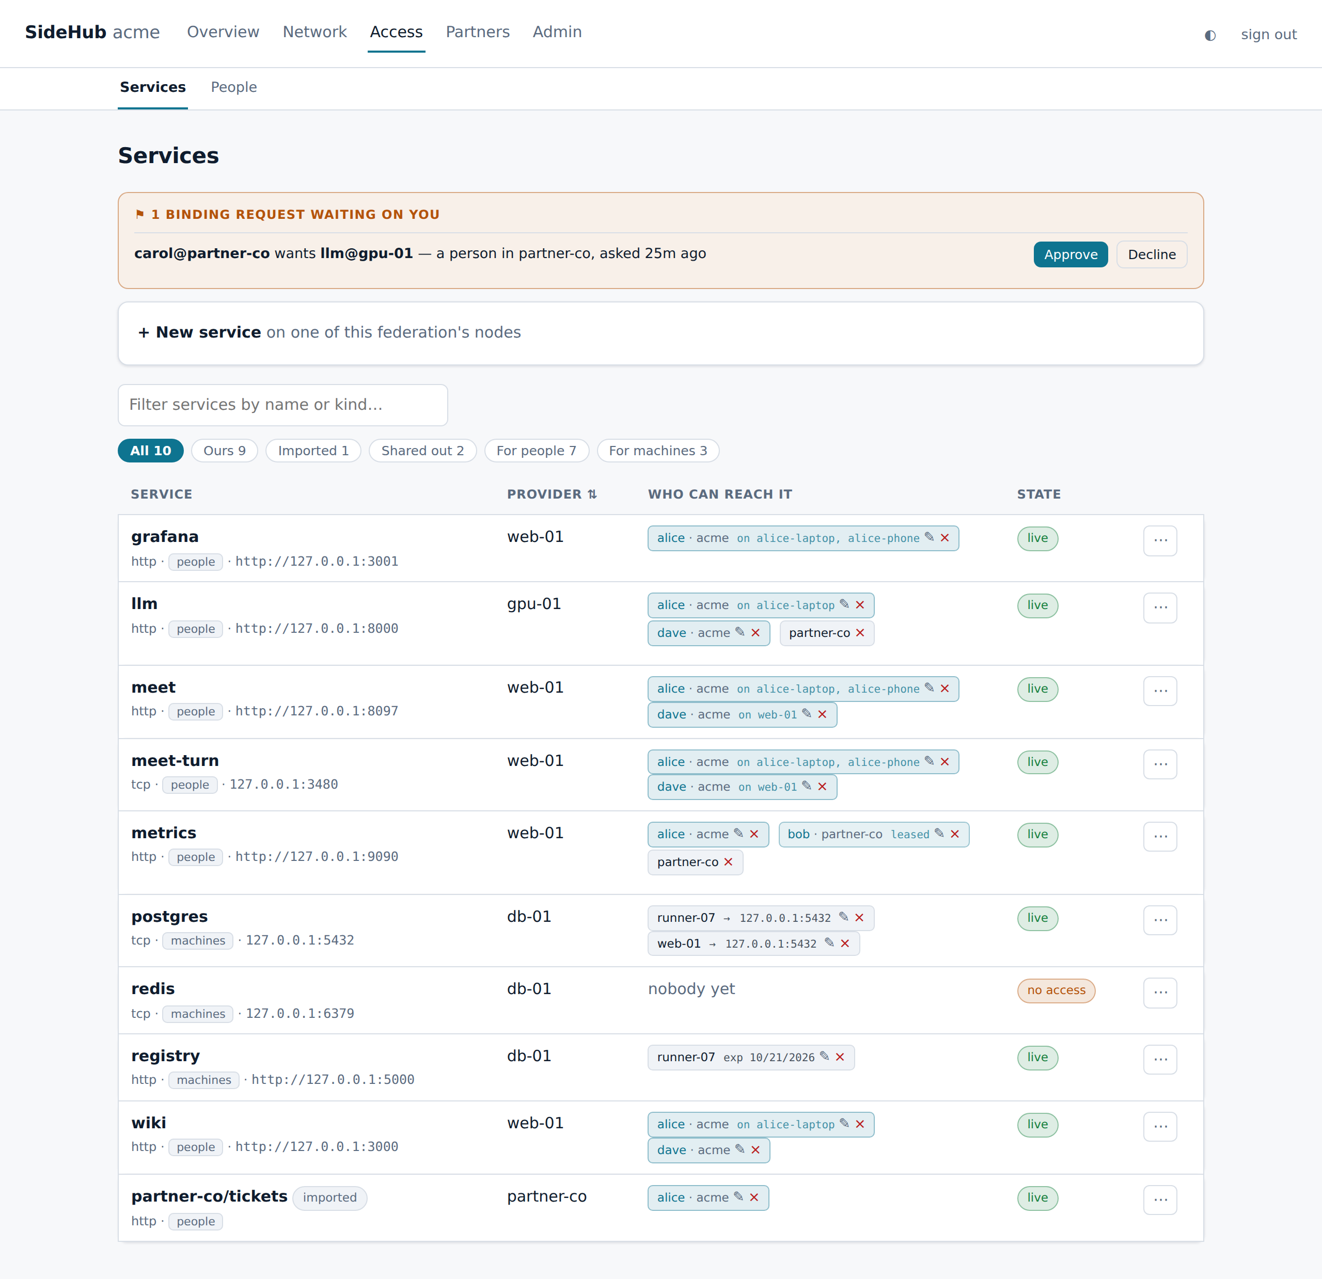Remove partner-co from metrics service
The height and width of the screenshot is (1279, 1322).
[x=729, y=862]
